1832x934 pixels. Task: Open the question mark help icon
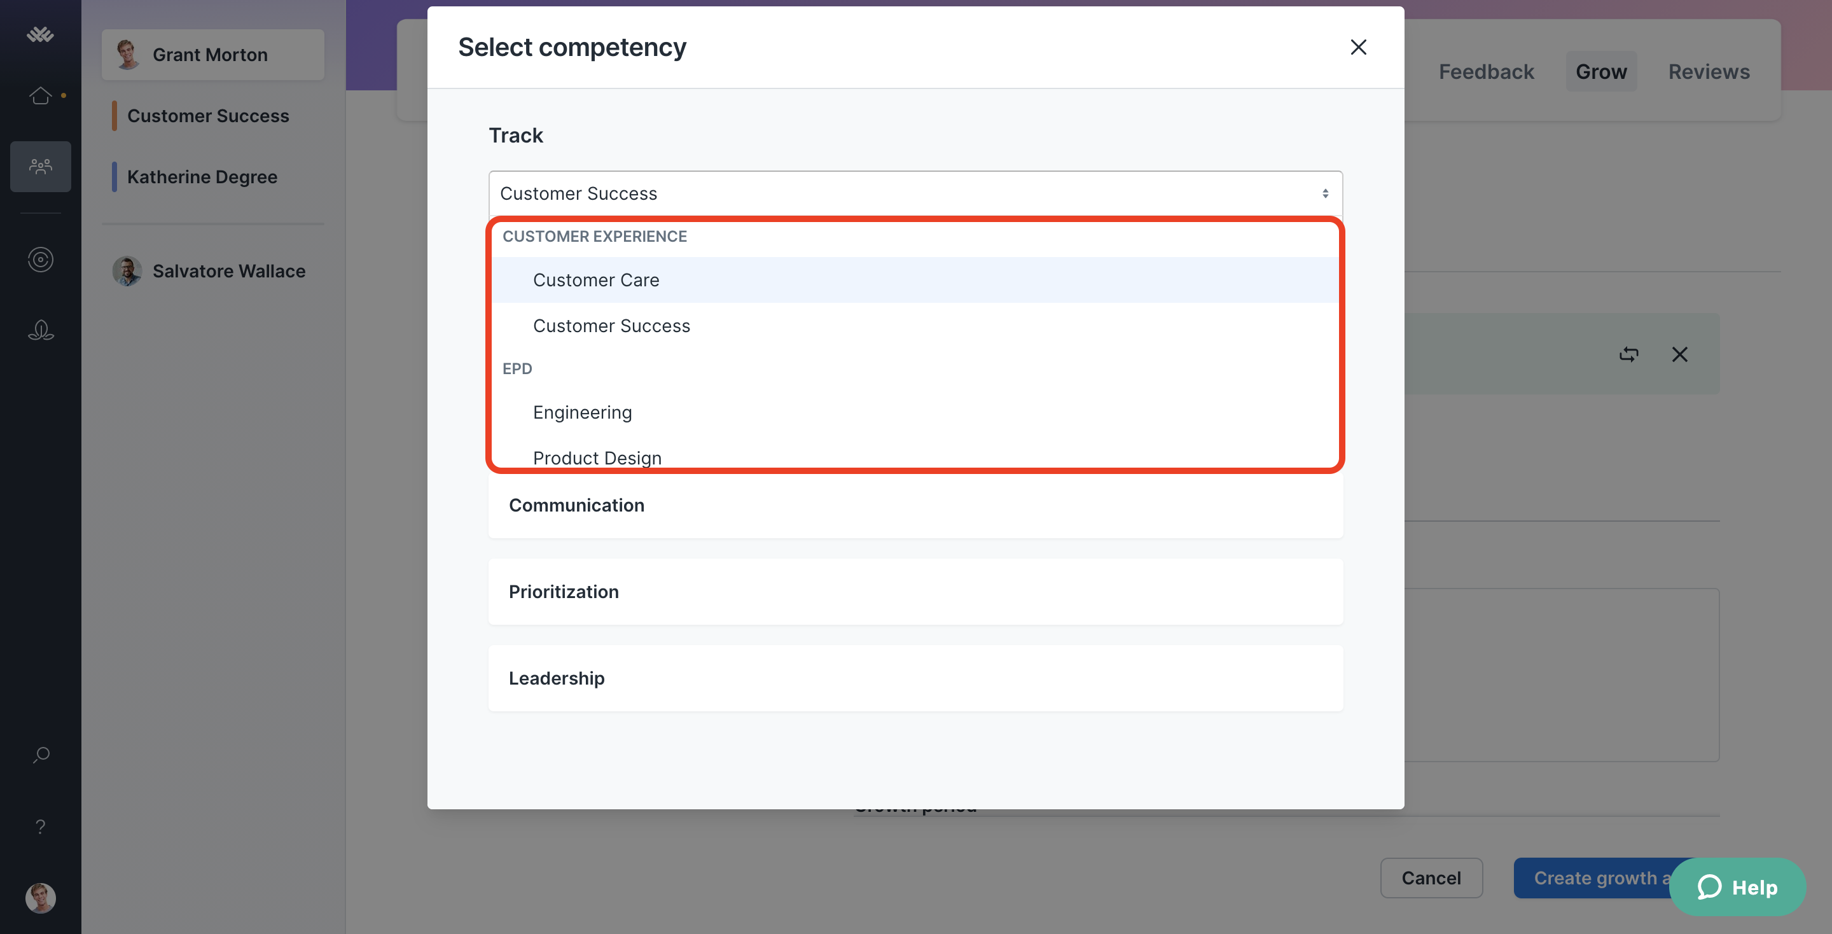pos(41,826)
